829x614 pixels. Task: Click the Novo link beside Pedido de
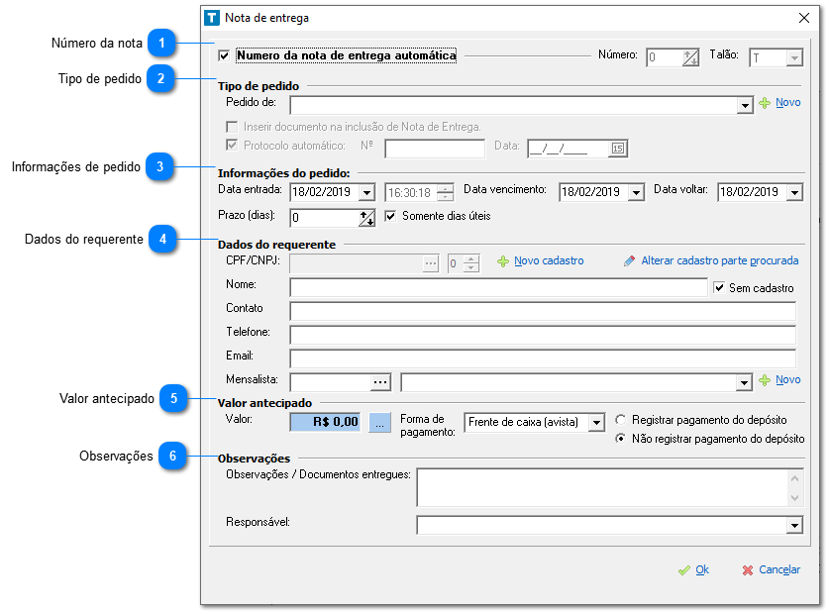(x=787, y=103)
